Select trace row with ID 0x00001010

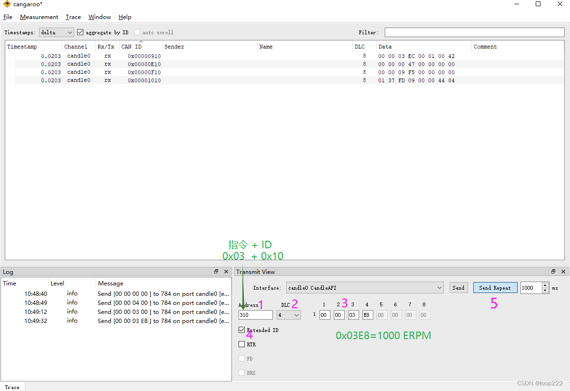tap(290, 80)
